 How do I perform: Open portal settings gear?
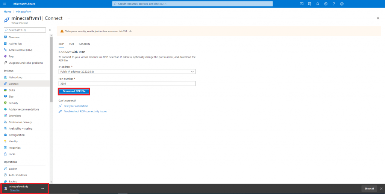pos(326,4)
